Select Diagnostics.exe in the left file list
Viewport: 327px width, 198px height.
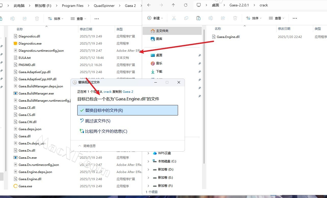(x=30, y=43)
